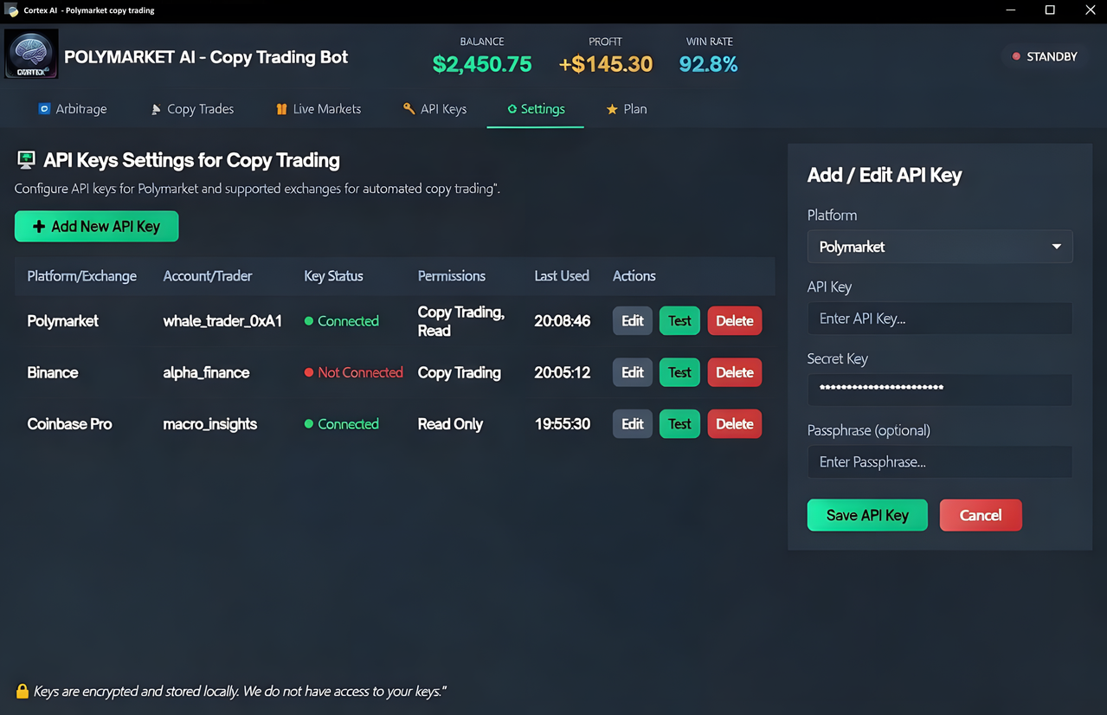Click Key Status column header

click(333, 276)
